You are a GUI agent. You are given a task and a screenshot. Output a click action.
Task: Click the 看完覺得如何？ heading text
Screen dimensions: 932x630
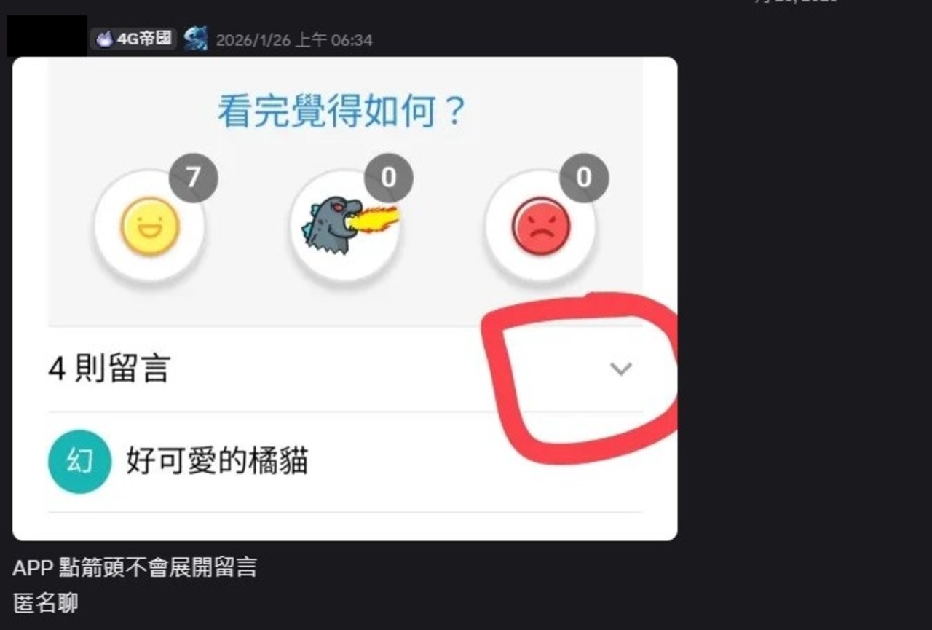(341, 111)
